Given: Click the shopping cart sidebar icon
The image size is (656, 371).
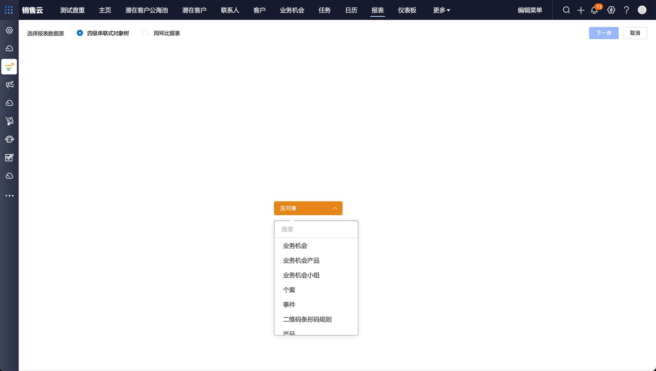Looking at the screenshot, I should (x=9, y=121).
